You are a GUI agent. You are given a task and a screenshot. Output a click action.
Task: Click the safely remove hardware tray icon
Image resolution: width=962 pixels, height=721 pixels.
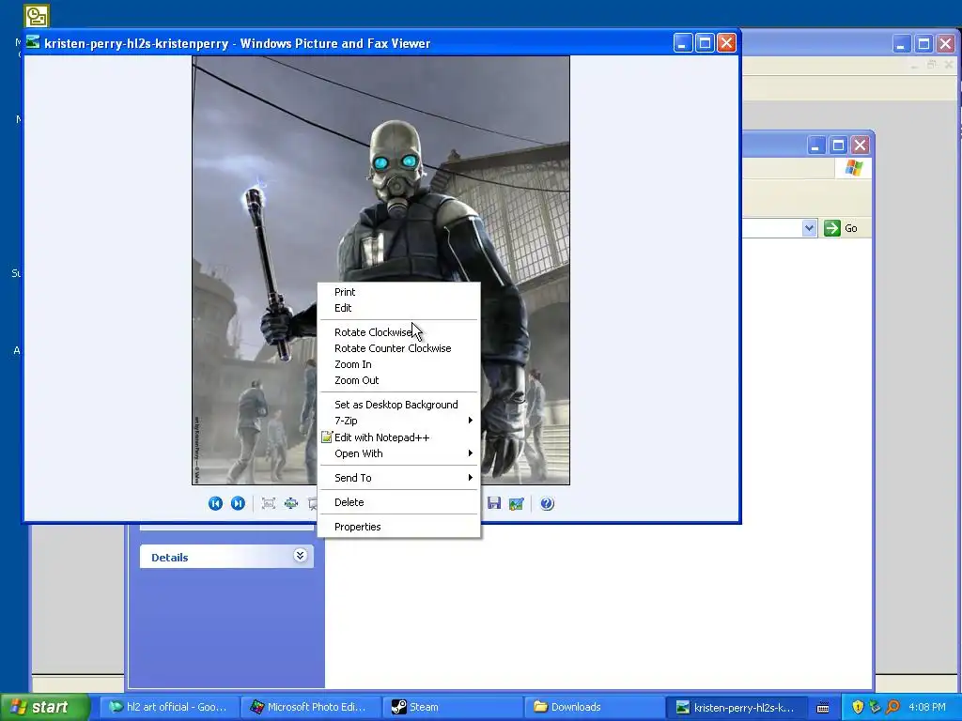(875, 707)
